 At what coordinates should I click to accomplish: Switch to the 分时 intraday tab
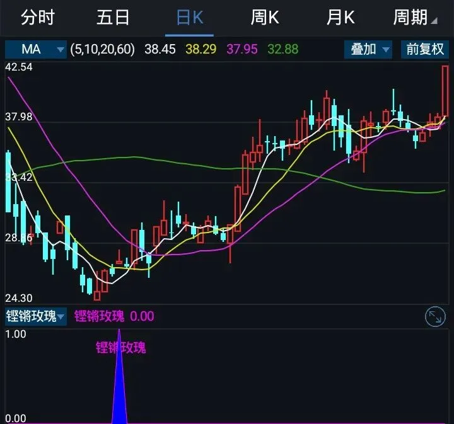coord(38,18)
